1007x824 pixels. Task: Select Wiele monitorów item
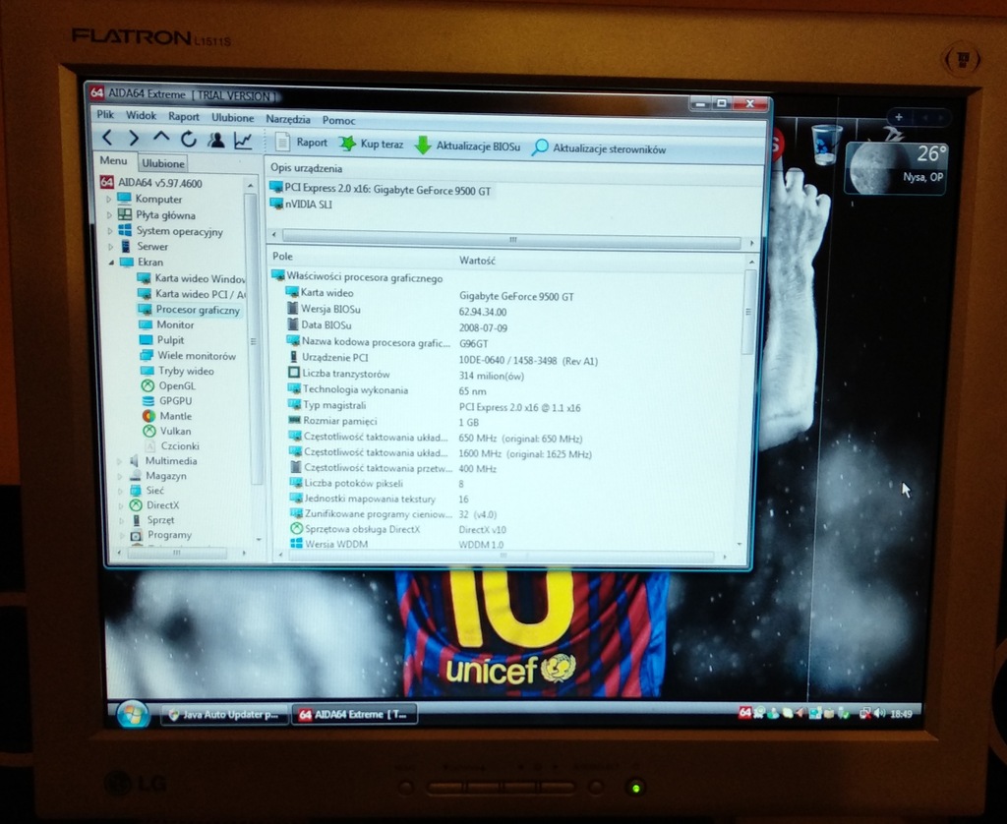click(x=188, y=355)
